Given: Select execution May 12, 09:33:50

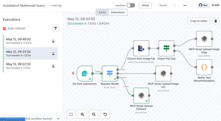Looking at the screenshot, I should [30, 54].
